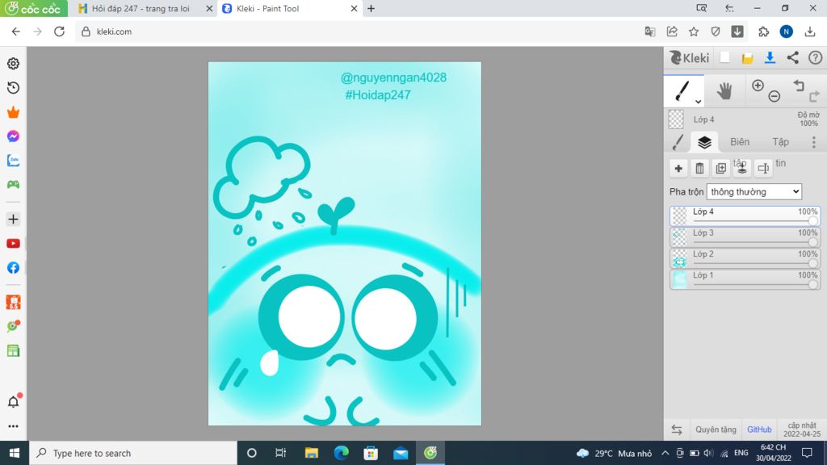Open the Pha trộn blend mode dropdown
827x465 pixels.
[x=754, y=192]
